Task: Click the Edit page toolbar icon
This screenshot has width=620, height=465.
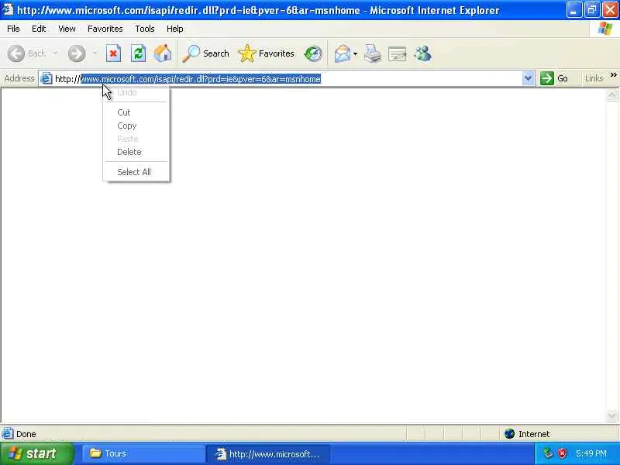Action: tap(398, 53)
